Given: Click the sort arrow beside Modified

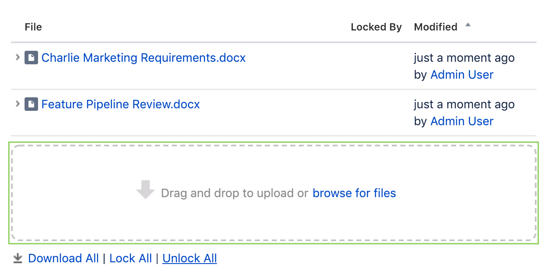Looking at the screenshot, I should [x=468, y=25].
